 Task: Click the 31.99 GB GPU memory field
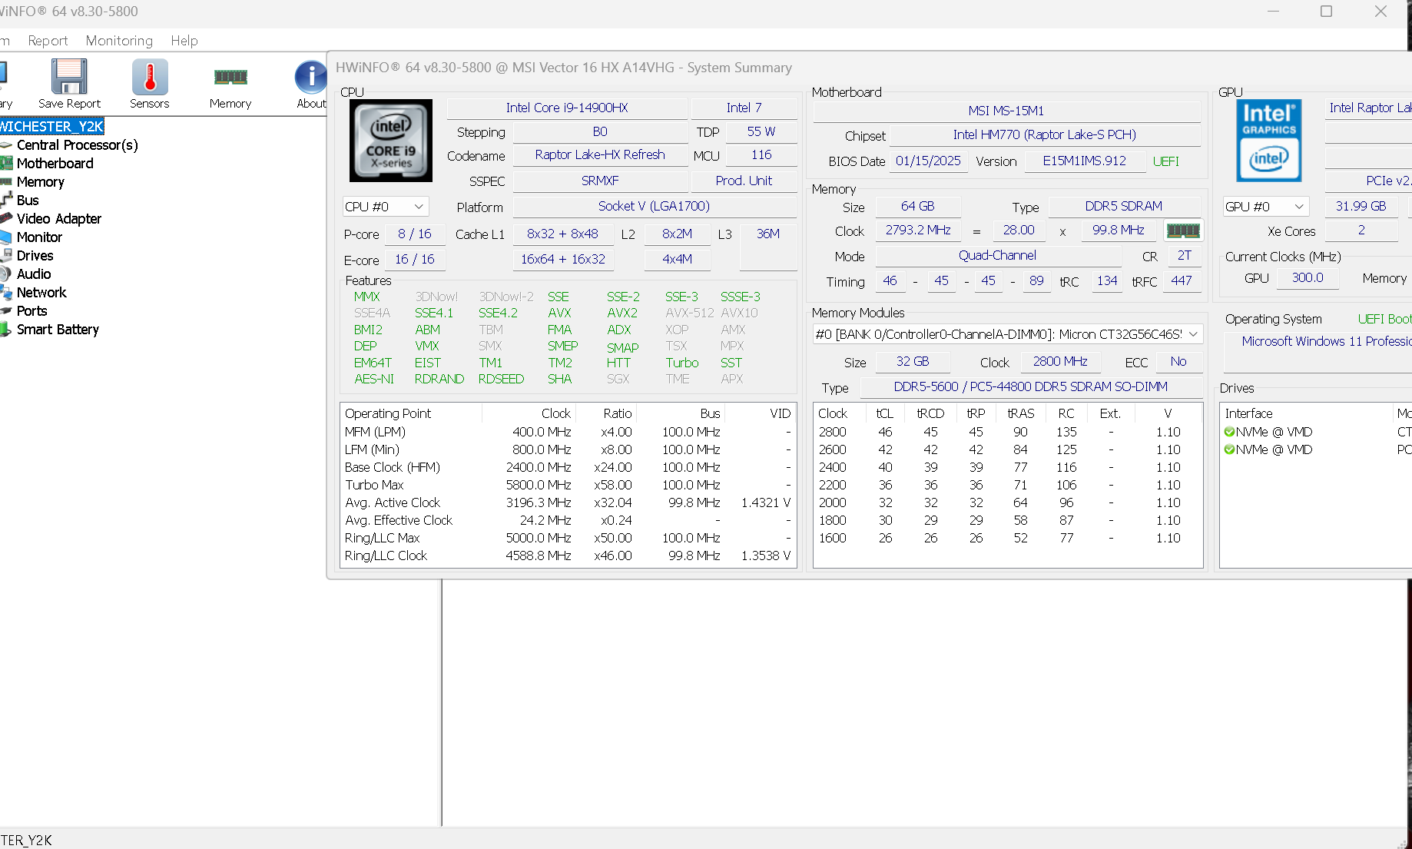coord(1361,207)
